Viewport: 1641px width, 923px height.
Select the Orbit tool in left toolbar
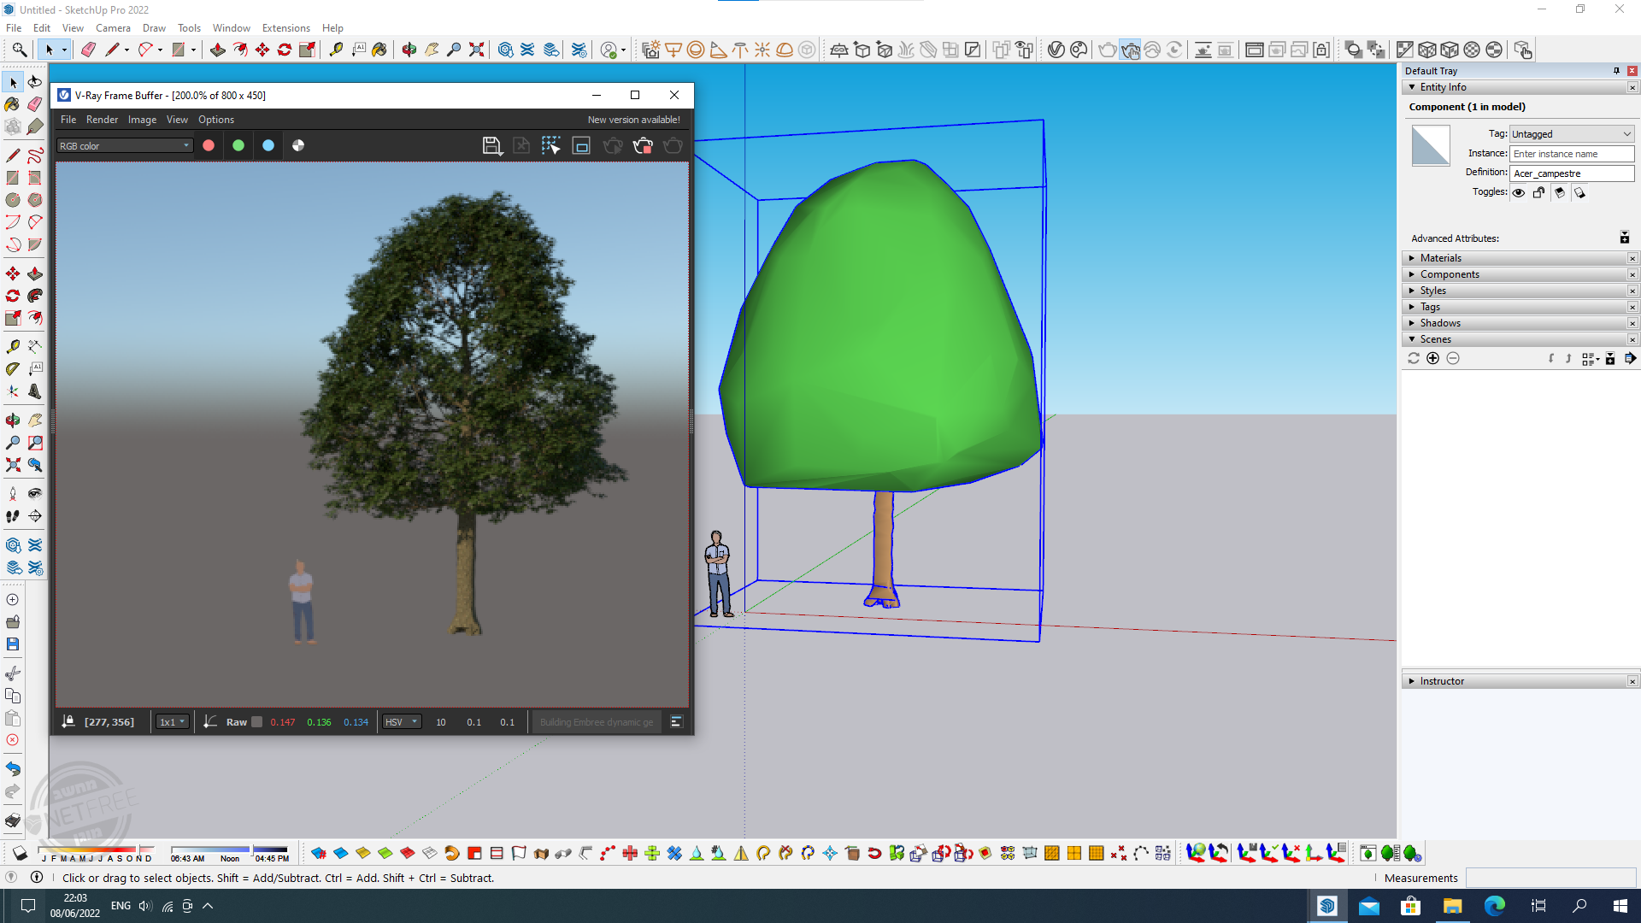(x=12, y=420)
